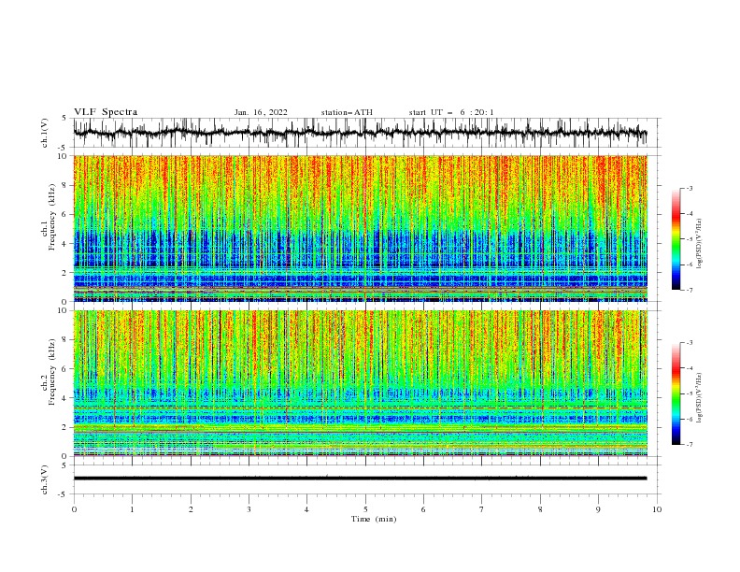Click the ch.2 spectrogram plot area

click(360, 383)
